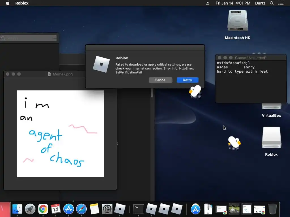Open Terminal from the Dock
This screenshot has width=290, height=217.
pyautogui.click(x=138, y=209)
